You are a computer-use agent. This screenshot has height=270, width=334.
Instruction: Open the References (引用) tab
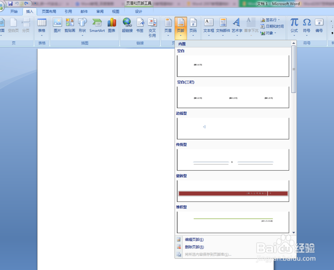pyautogui.click(x=68, y=11)
